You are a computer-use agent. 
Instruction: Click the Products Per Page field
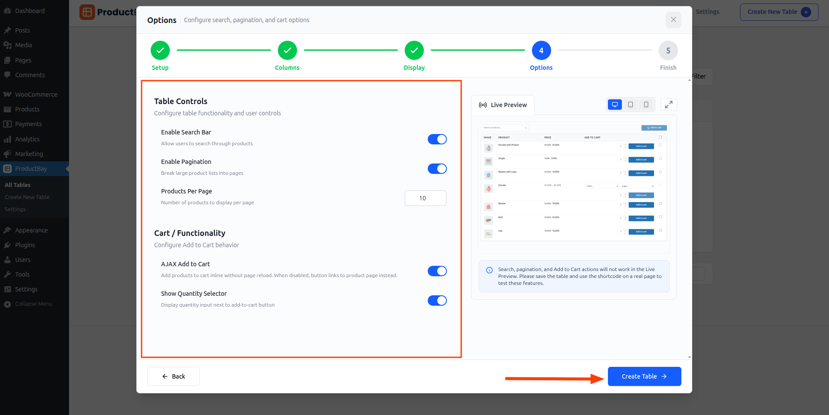pos(425,198)
